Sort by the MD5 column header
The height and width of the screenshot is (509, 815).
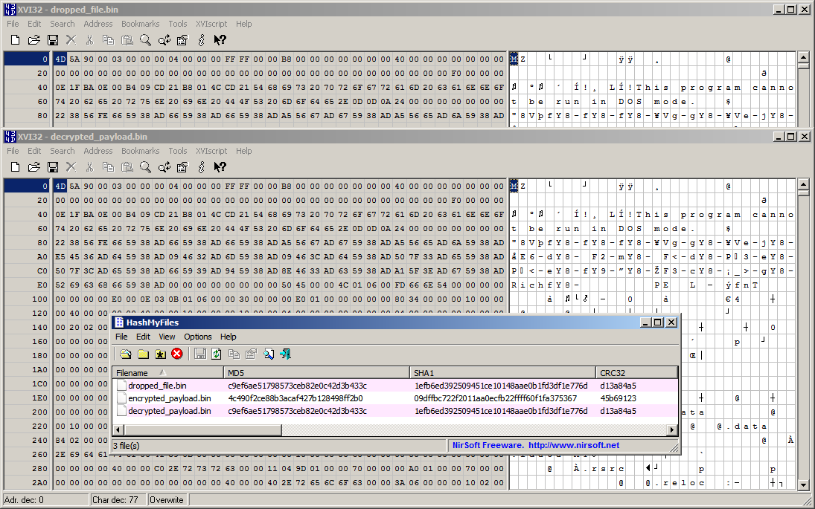pos(316,372)
